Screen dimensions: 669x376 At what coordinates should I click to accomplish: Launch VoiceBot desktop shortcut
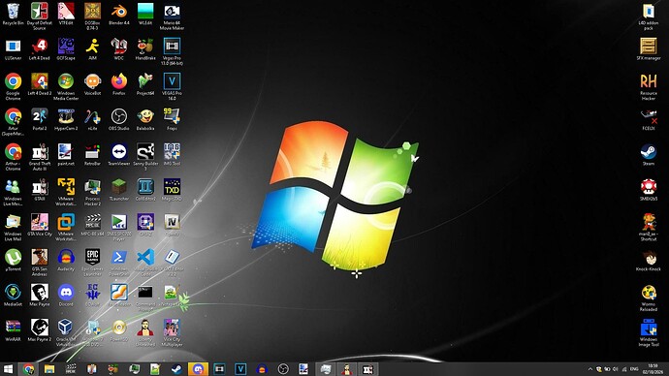(92, 84)
